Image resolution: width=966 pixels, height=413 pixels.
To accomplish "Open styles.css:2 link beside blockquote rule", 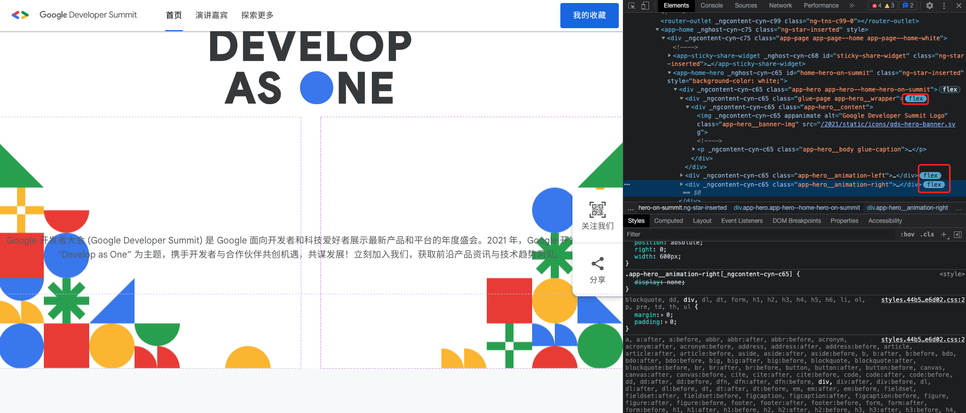I will coord(923,300).
